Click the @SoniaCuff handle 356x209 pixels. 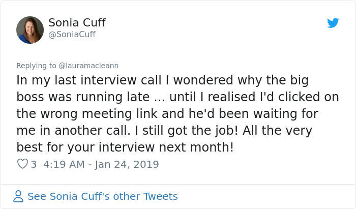(72, 35)
